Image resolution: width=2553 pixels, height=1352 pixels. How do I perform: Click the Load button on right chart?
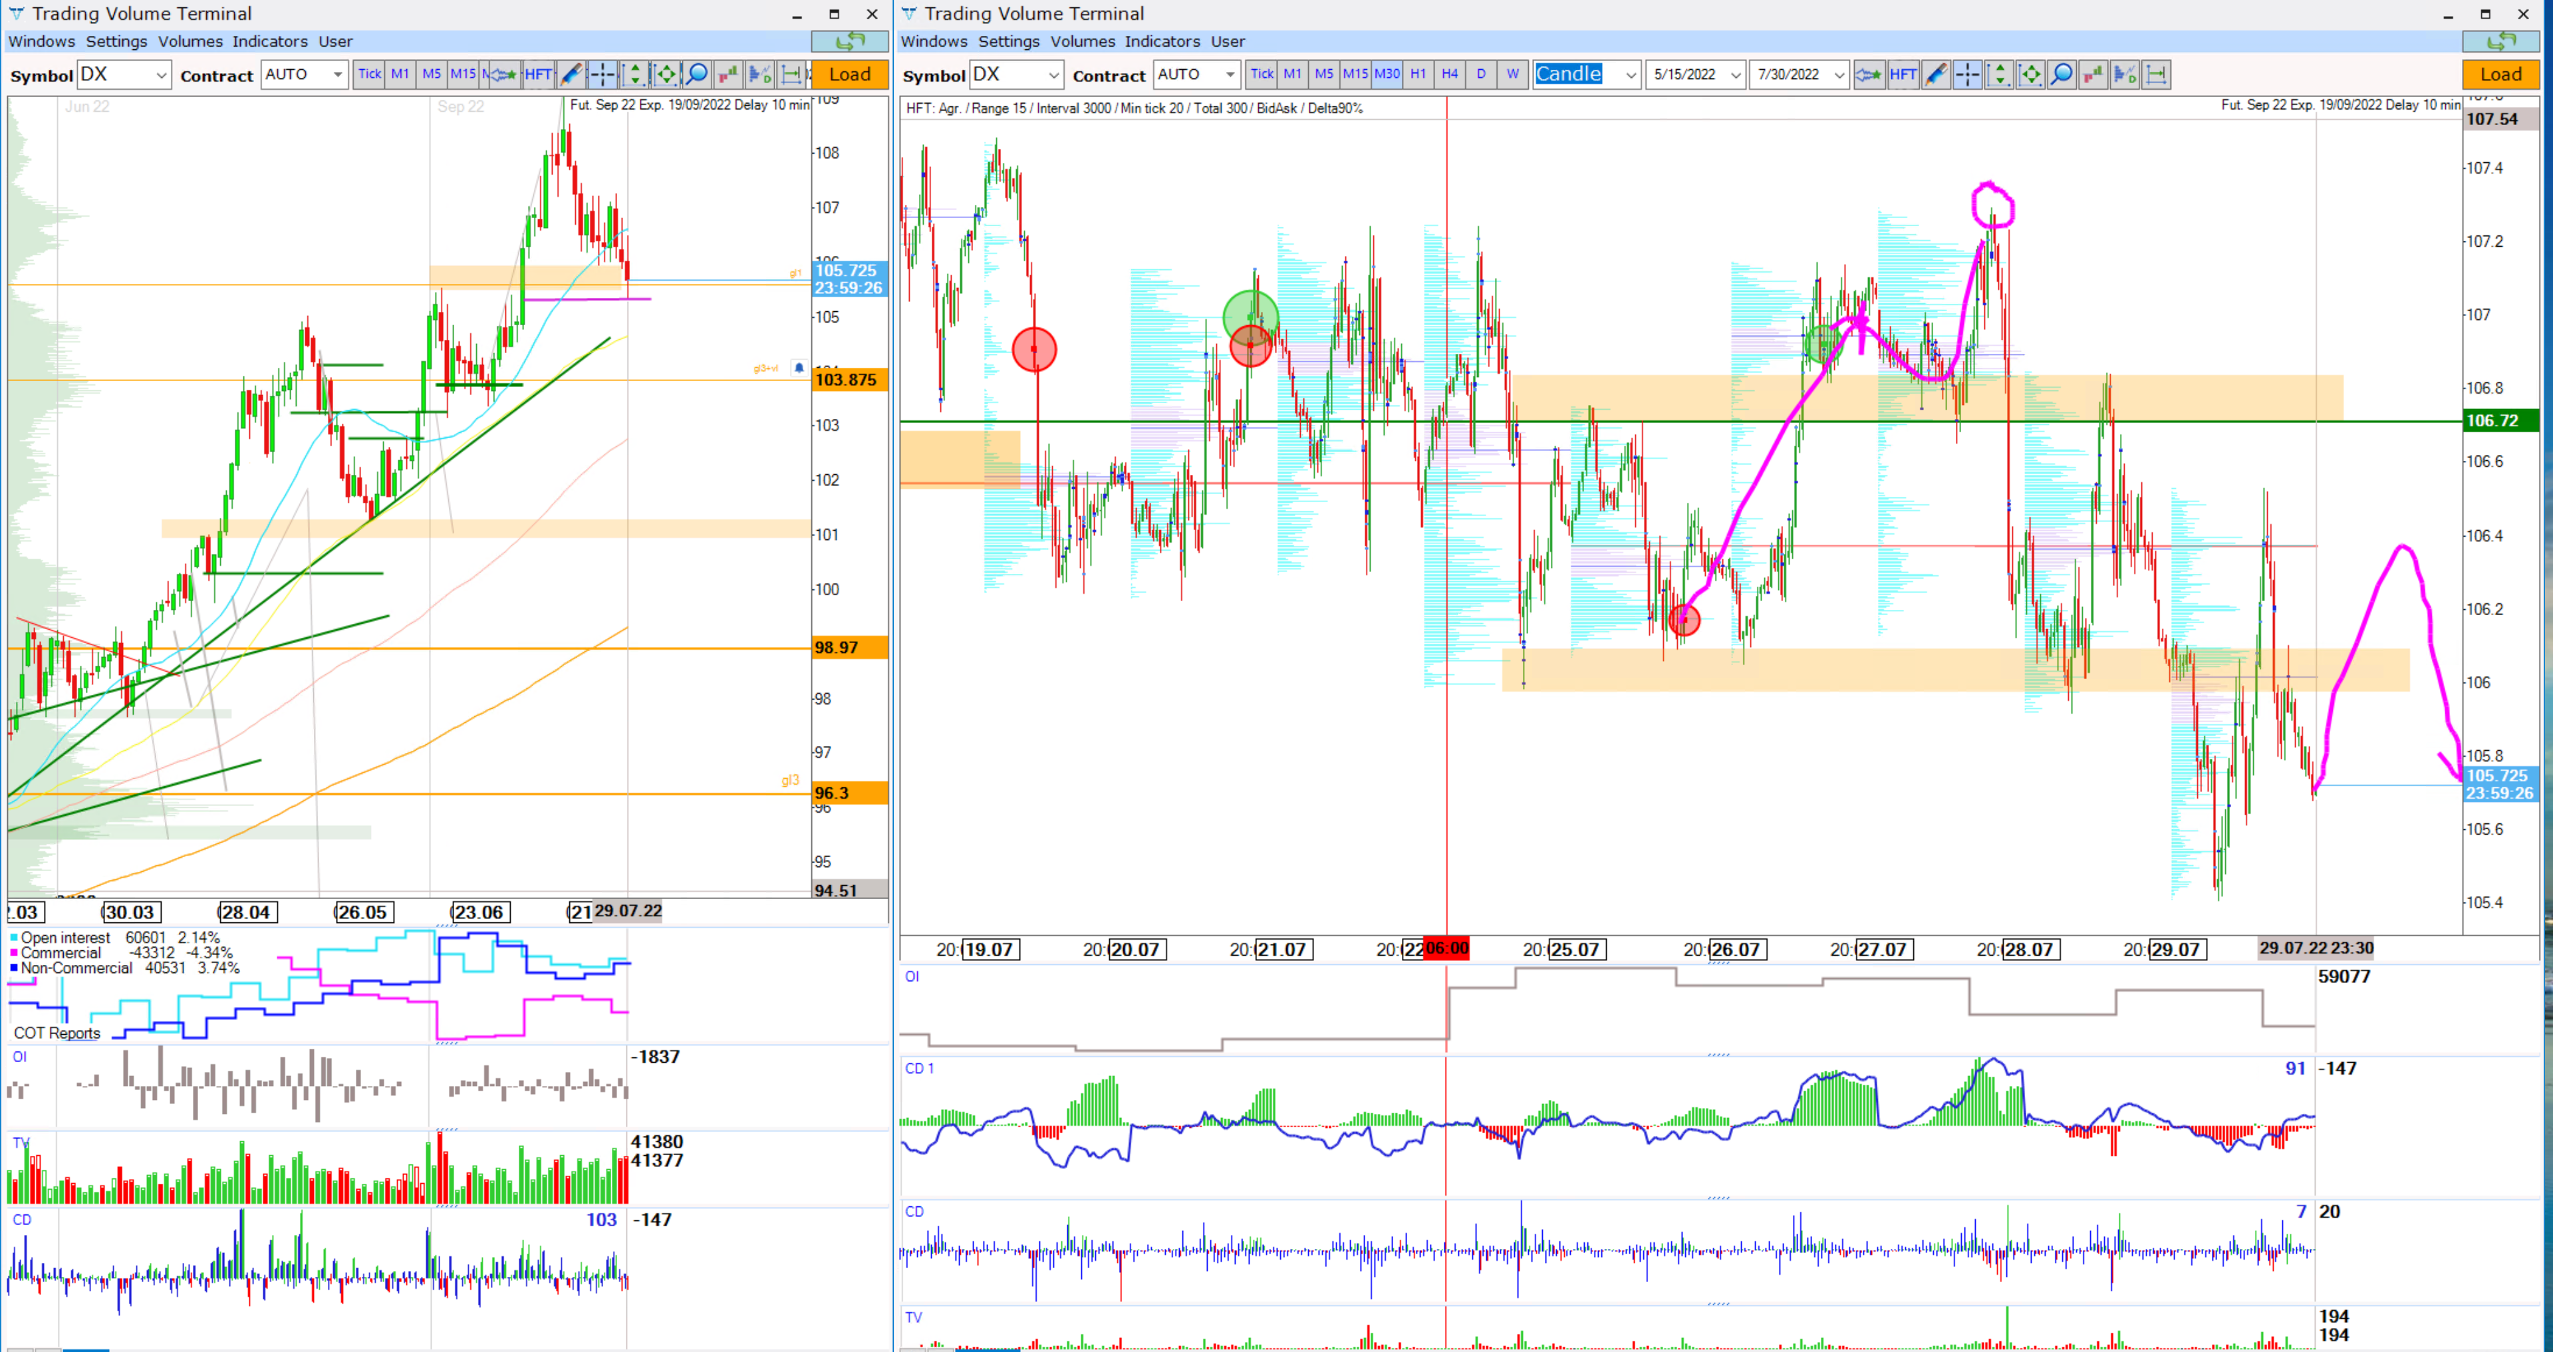click(2500, 72)
